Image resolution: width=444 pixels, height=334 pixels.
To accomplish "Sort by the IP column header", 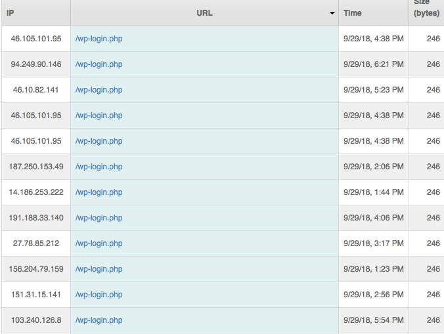I will (x=11, y=13).
